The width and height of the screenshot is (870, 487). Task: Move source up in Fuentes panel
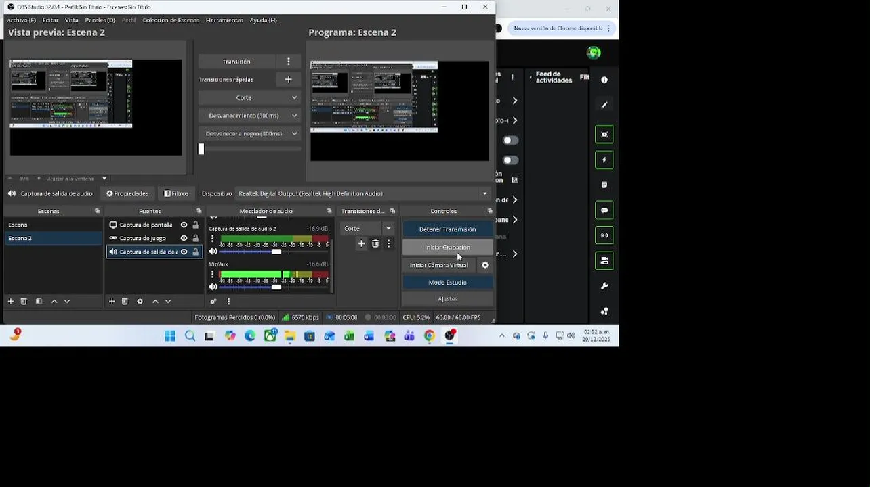pos(155,301)
